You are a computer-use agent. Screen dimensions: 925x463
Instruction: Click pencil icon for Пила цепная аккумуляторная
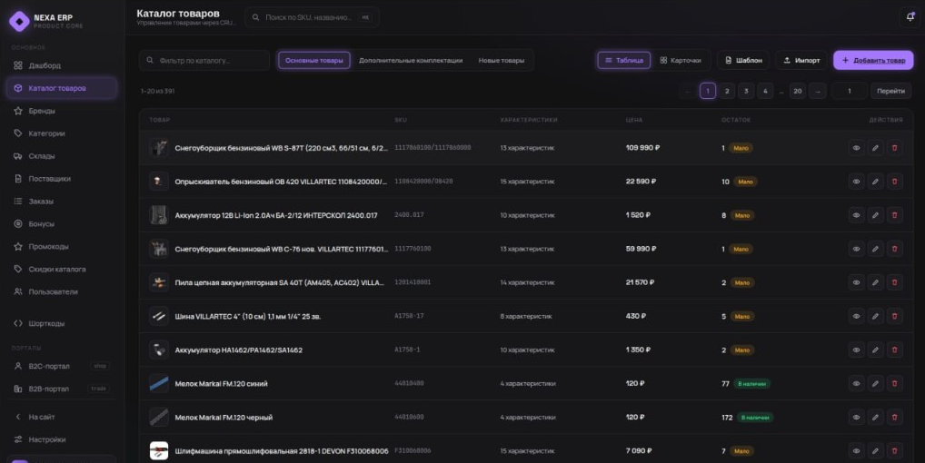(x=875, y=282)
